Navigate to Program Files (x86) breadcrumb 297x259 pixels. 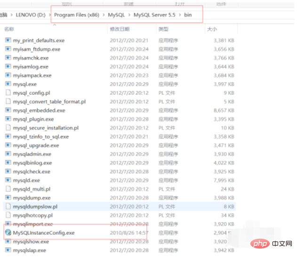[77, 15]
